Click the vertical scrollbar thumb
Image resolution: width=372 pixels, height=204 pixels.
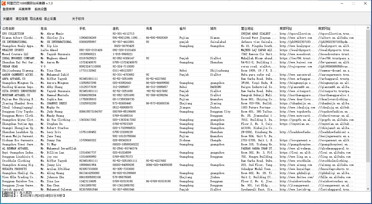point(368,96)
